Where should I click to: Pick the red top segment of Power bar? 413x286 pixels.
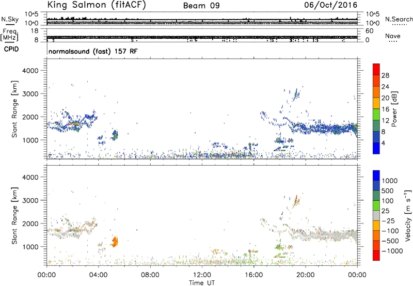tap(376, 69)
